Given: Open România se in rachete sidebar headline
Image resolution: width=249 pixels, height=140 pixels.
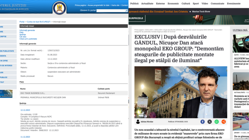Looking at the screenshot, I should (x=242, y=102).
